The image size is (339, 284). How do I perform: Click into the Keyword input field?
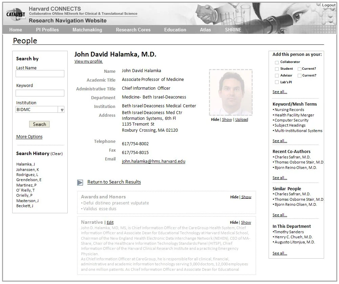coord(40,93)
